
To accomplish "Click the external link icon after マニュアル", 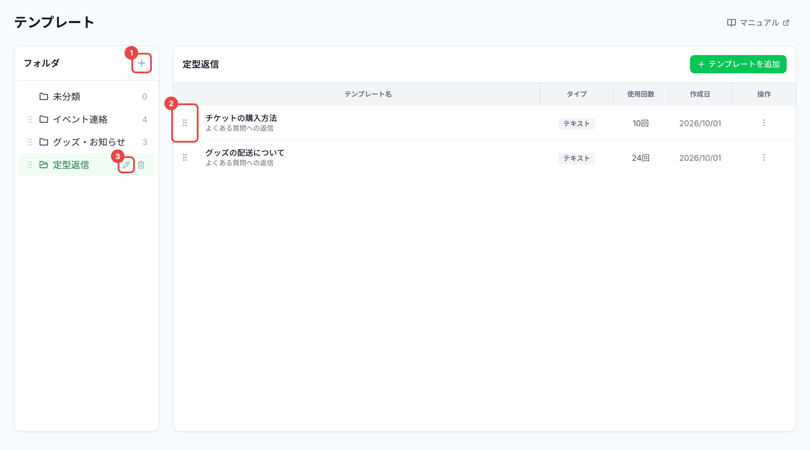I will (786, 23).
